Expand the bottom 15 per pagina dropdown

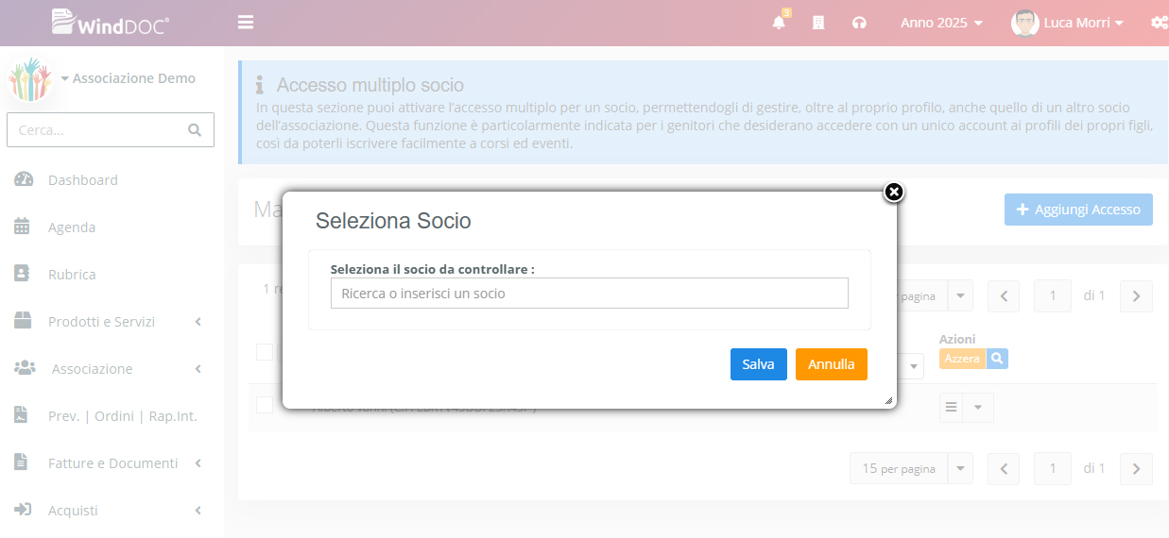click(x=961, y=468)
